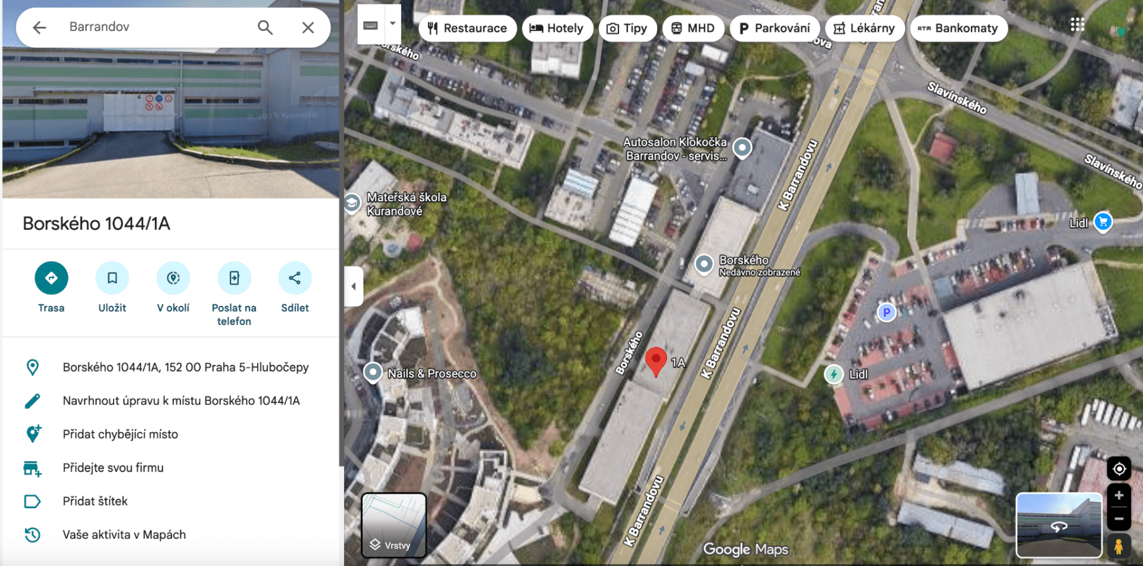This screenshot has width=1143, height=566.
Task: Zoom in with the plus button
Action: click(1120, 496)
